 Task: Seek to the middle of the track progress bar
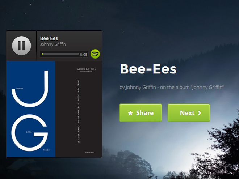pyautogui.click(x=60, y=54)
